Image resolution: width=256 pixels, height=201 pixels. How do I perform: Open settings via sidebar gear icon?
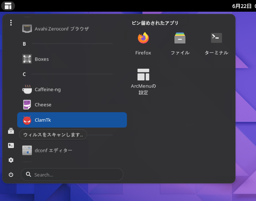click(11, 160)
